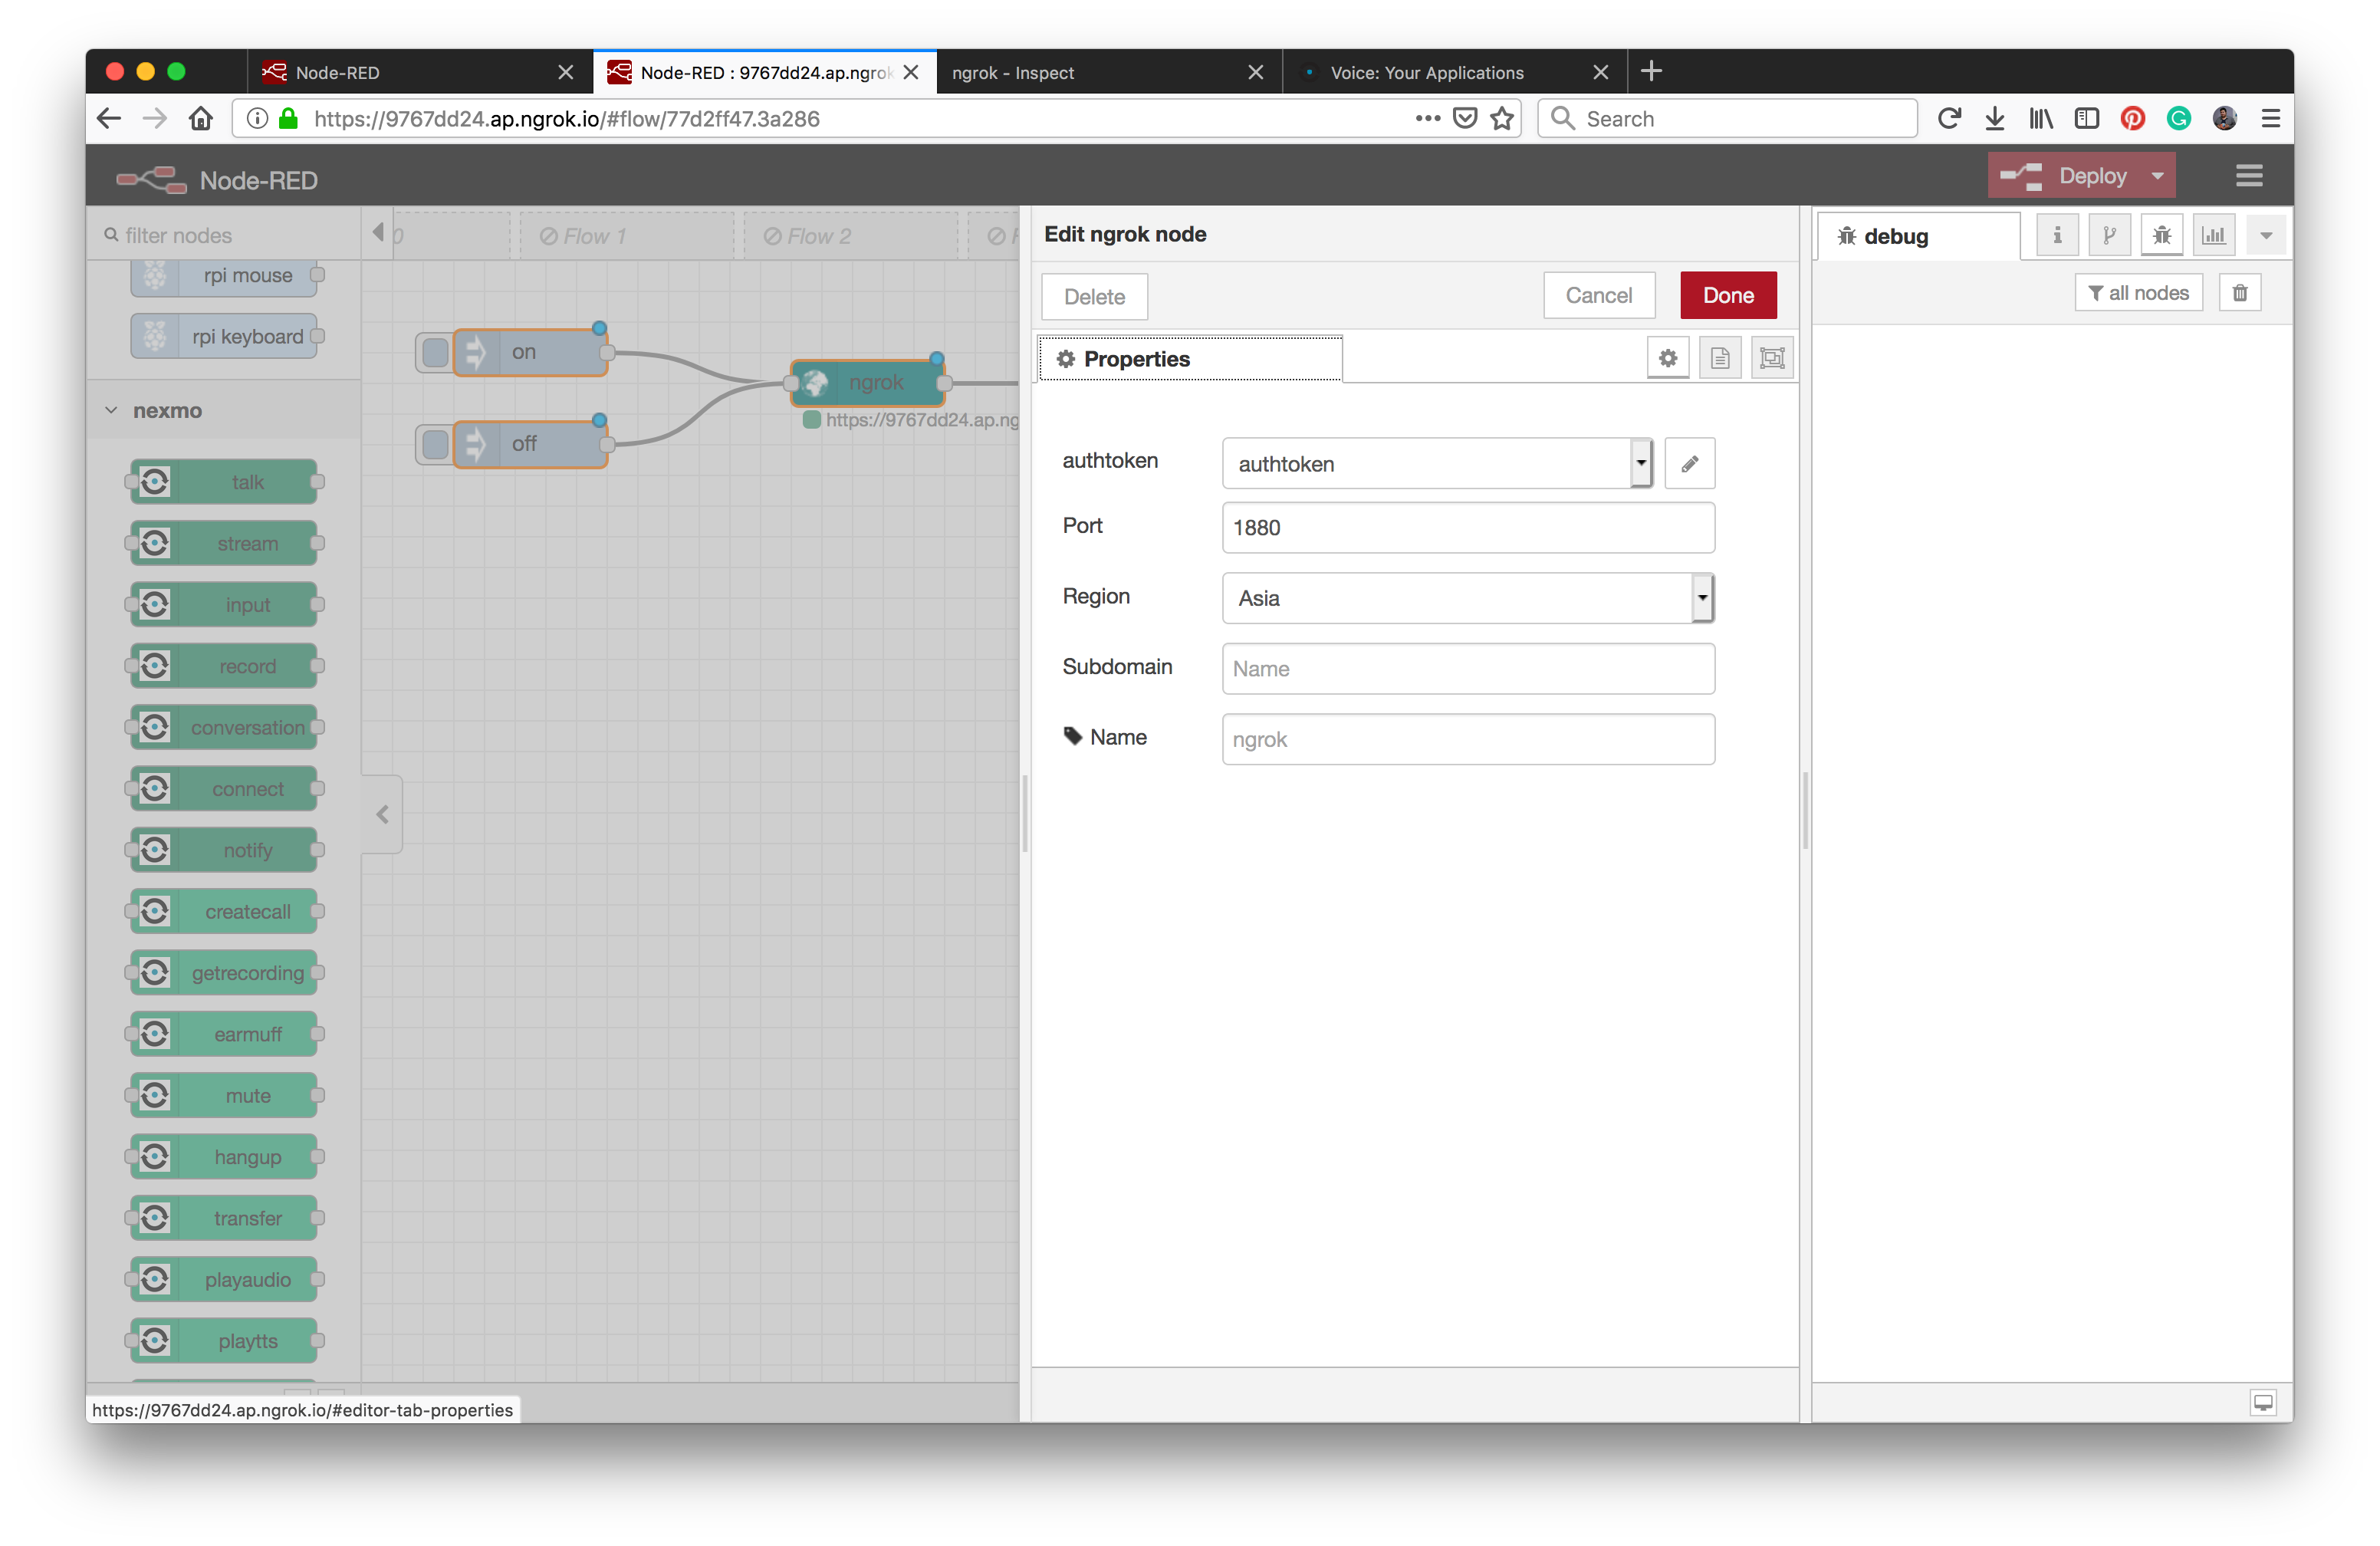Switch to the Flow 1 tab

[x=626, y=236]
